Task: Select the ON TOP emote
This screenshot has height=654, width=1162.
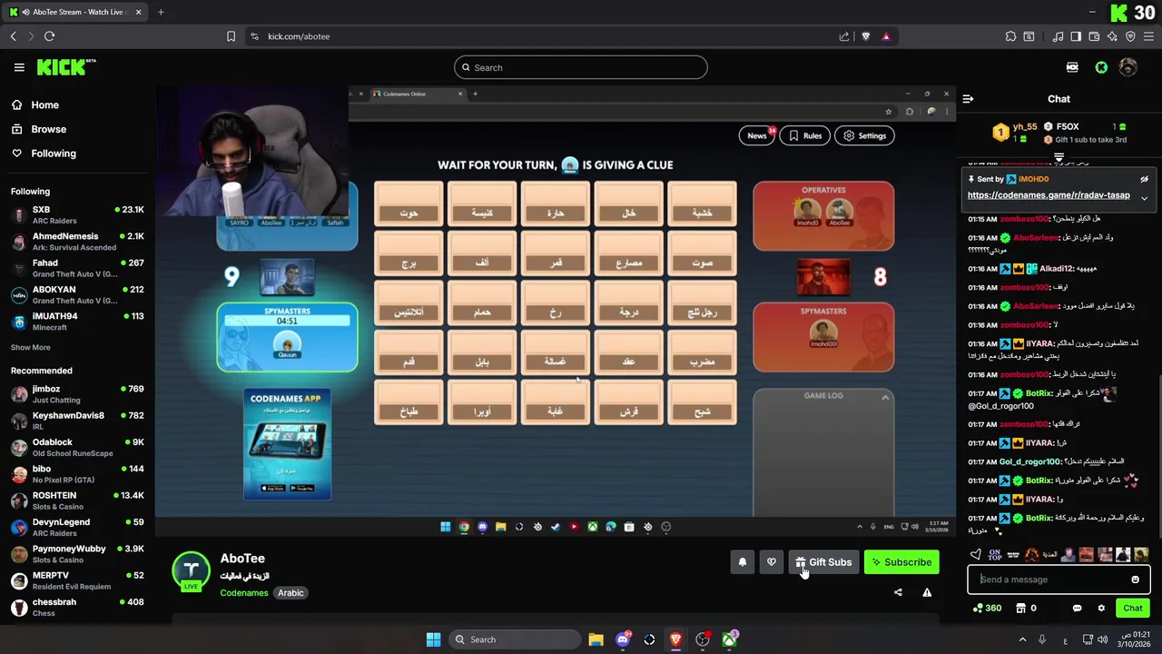Action: 995,555
